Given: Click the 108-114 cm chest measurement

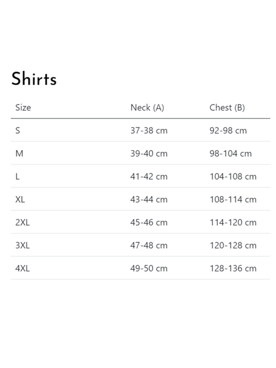Looking at the screenshot, I should pos(233,199).
